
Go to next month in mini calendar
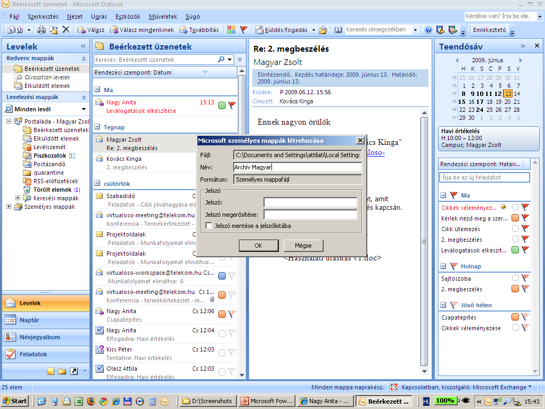521,60
